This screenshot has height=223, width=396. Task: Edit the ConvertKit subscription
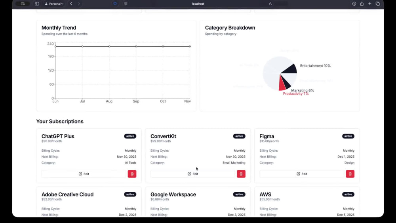(x=193, y=174)
